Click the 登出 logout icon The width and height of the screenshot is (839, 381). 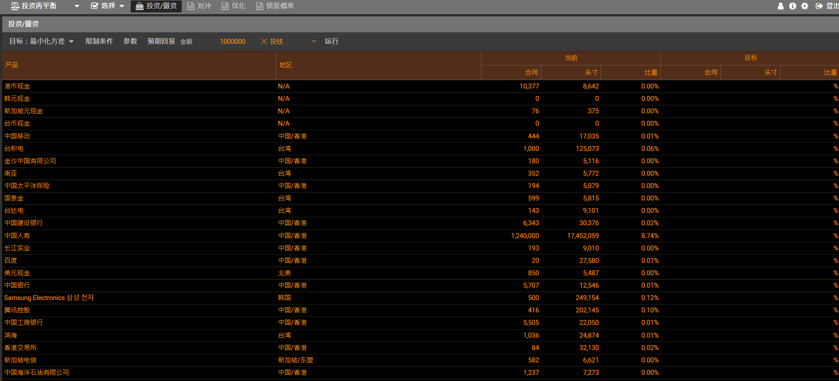(819, 6)
